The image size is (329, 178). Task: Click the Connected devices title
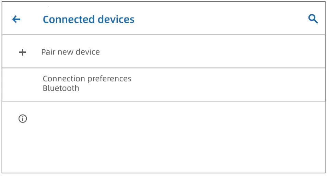pos(89,19)
